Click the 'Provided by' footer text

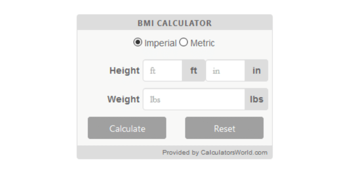[x=180, y=152]
